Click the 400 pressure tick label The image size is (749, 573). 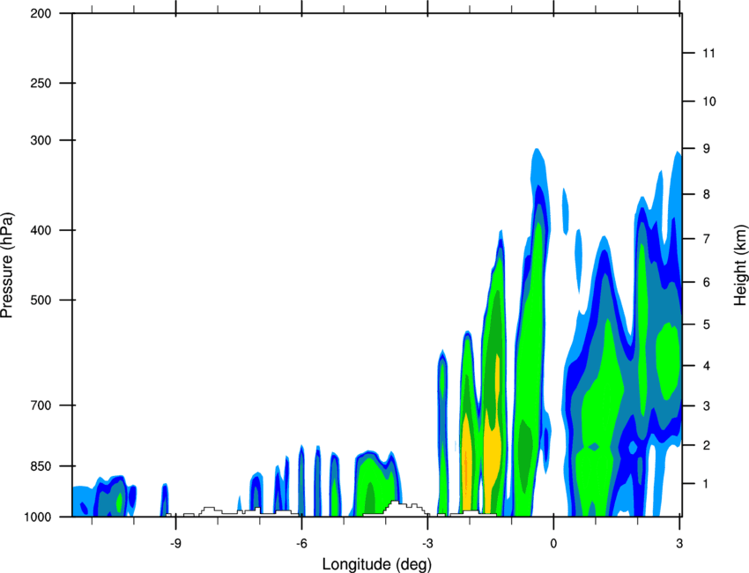pos(41,230)
